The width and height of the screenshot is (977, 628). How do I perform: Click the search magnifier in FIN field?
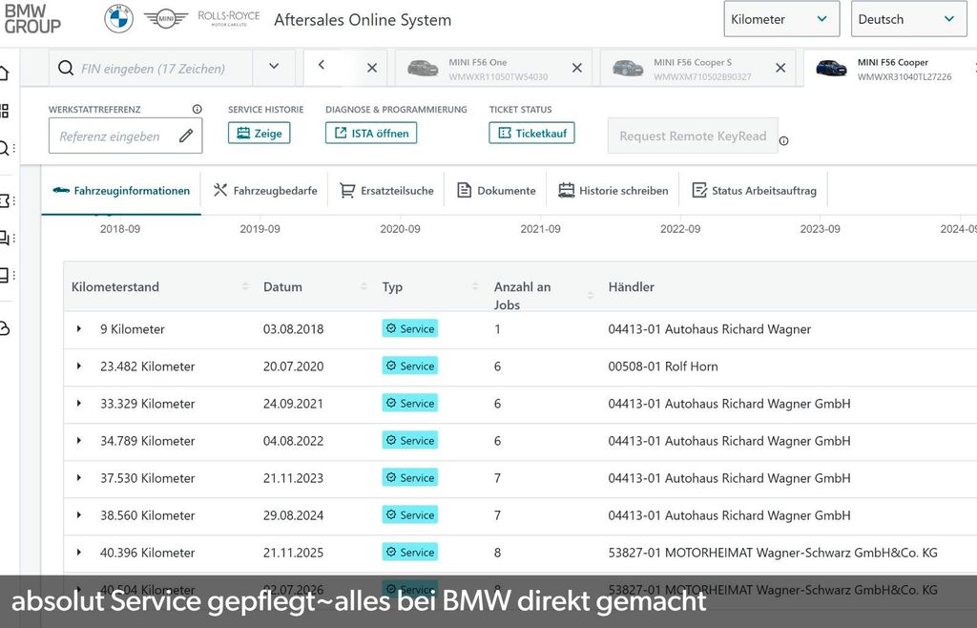(x=66, y=68)
